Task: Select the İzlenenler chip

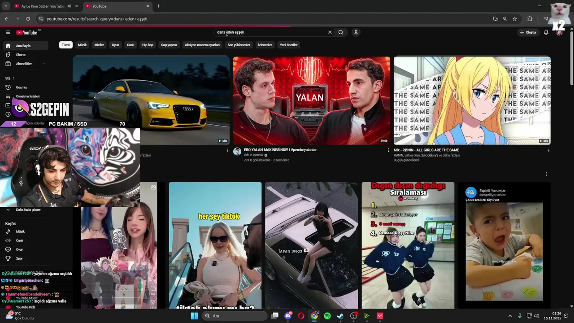Action: [x=265, y=45]
